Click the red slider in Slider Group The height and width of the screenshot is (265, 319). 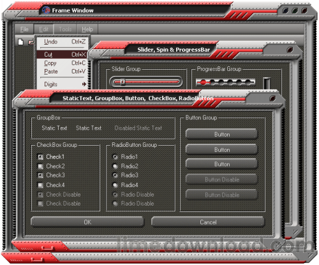coord(146,82)
